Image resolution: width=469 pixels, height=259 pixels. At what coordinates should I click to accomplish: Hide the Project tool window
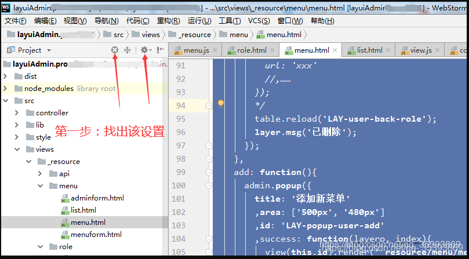tap(161, 50)
